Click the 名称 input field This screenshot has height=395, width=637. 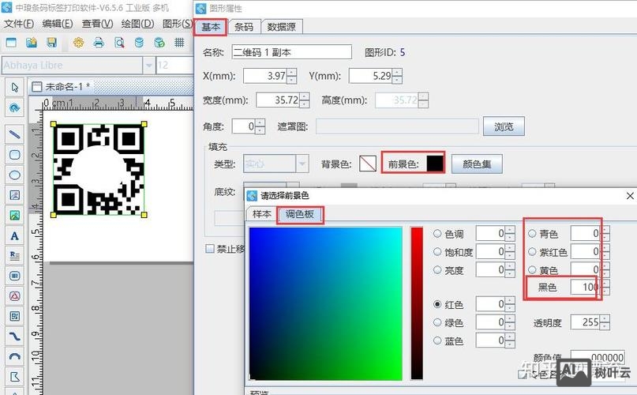(292, 52)
